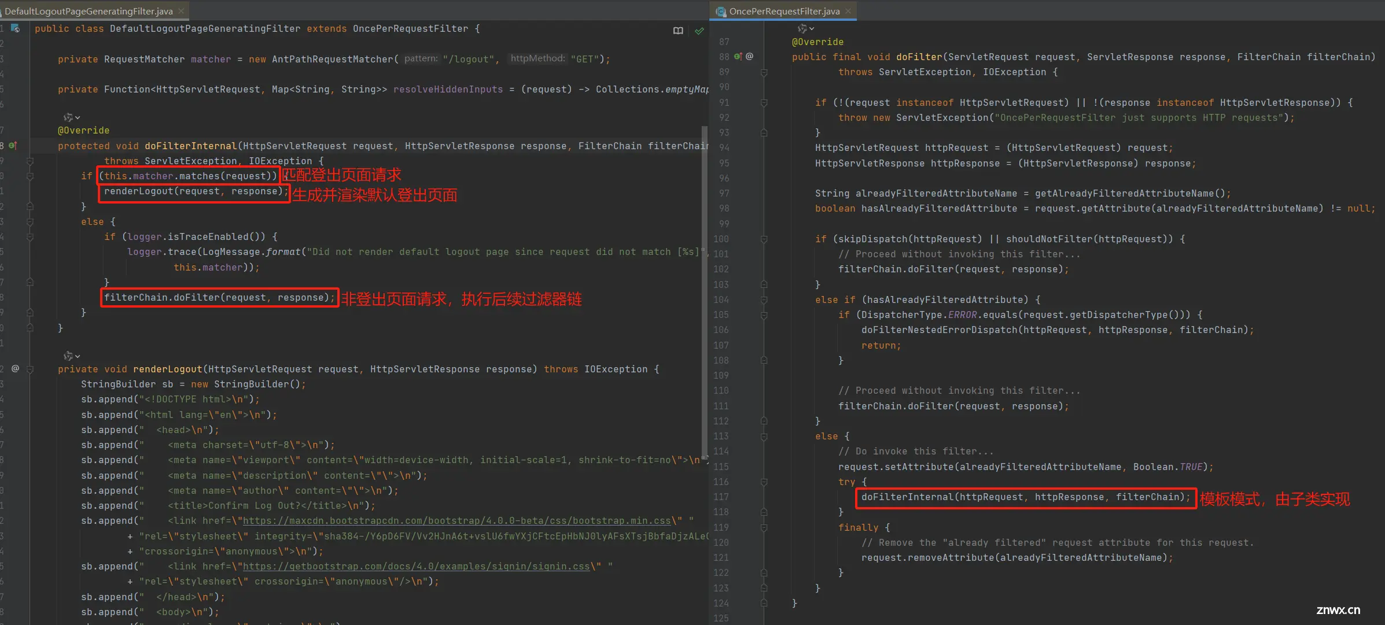
Task: Click line number 88 in the right gutter
Action: pos(724,57)
